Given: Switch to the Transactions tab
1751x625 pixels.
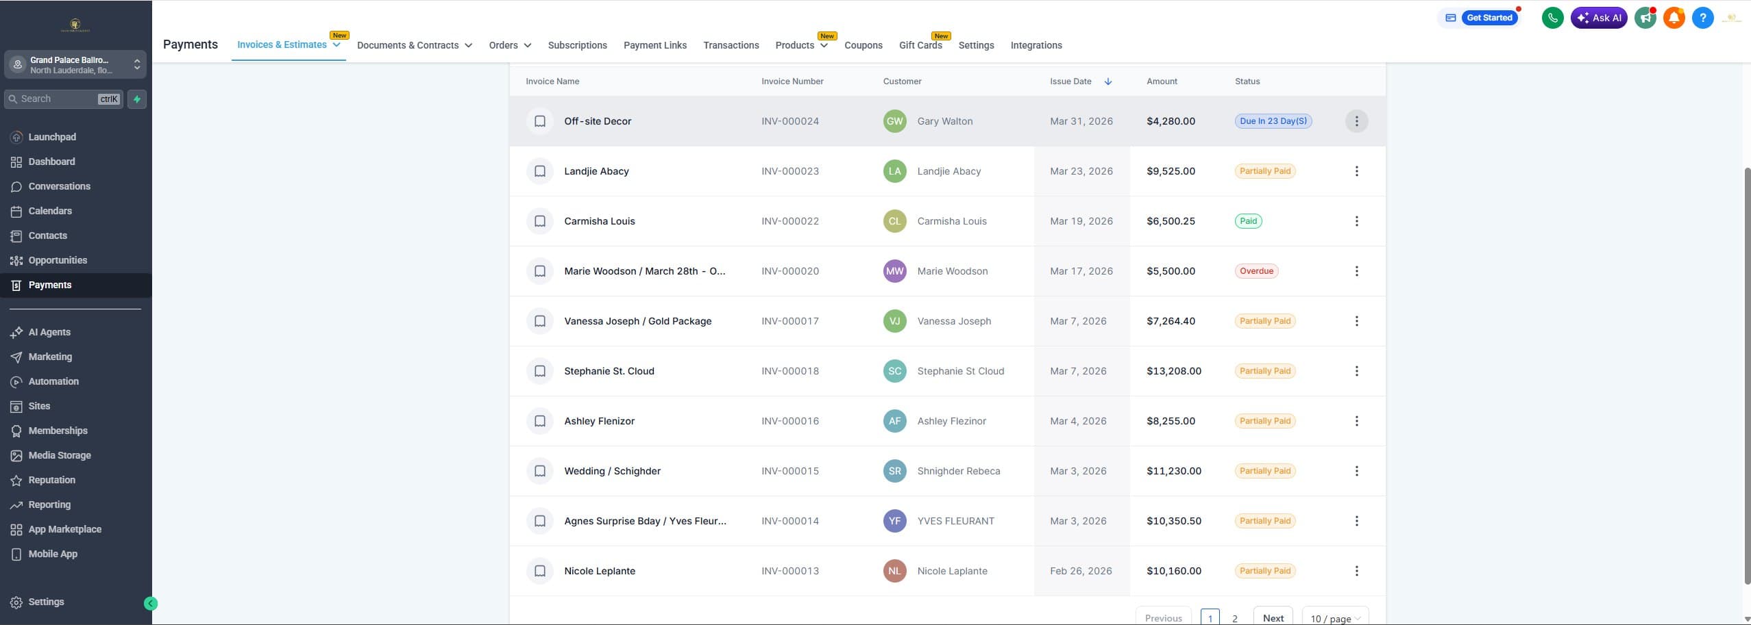Looking at the screenshot, I should click(x=730, y=45).
